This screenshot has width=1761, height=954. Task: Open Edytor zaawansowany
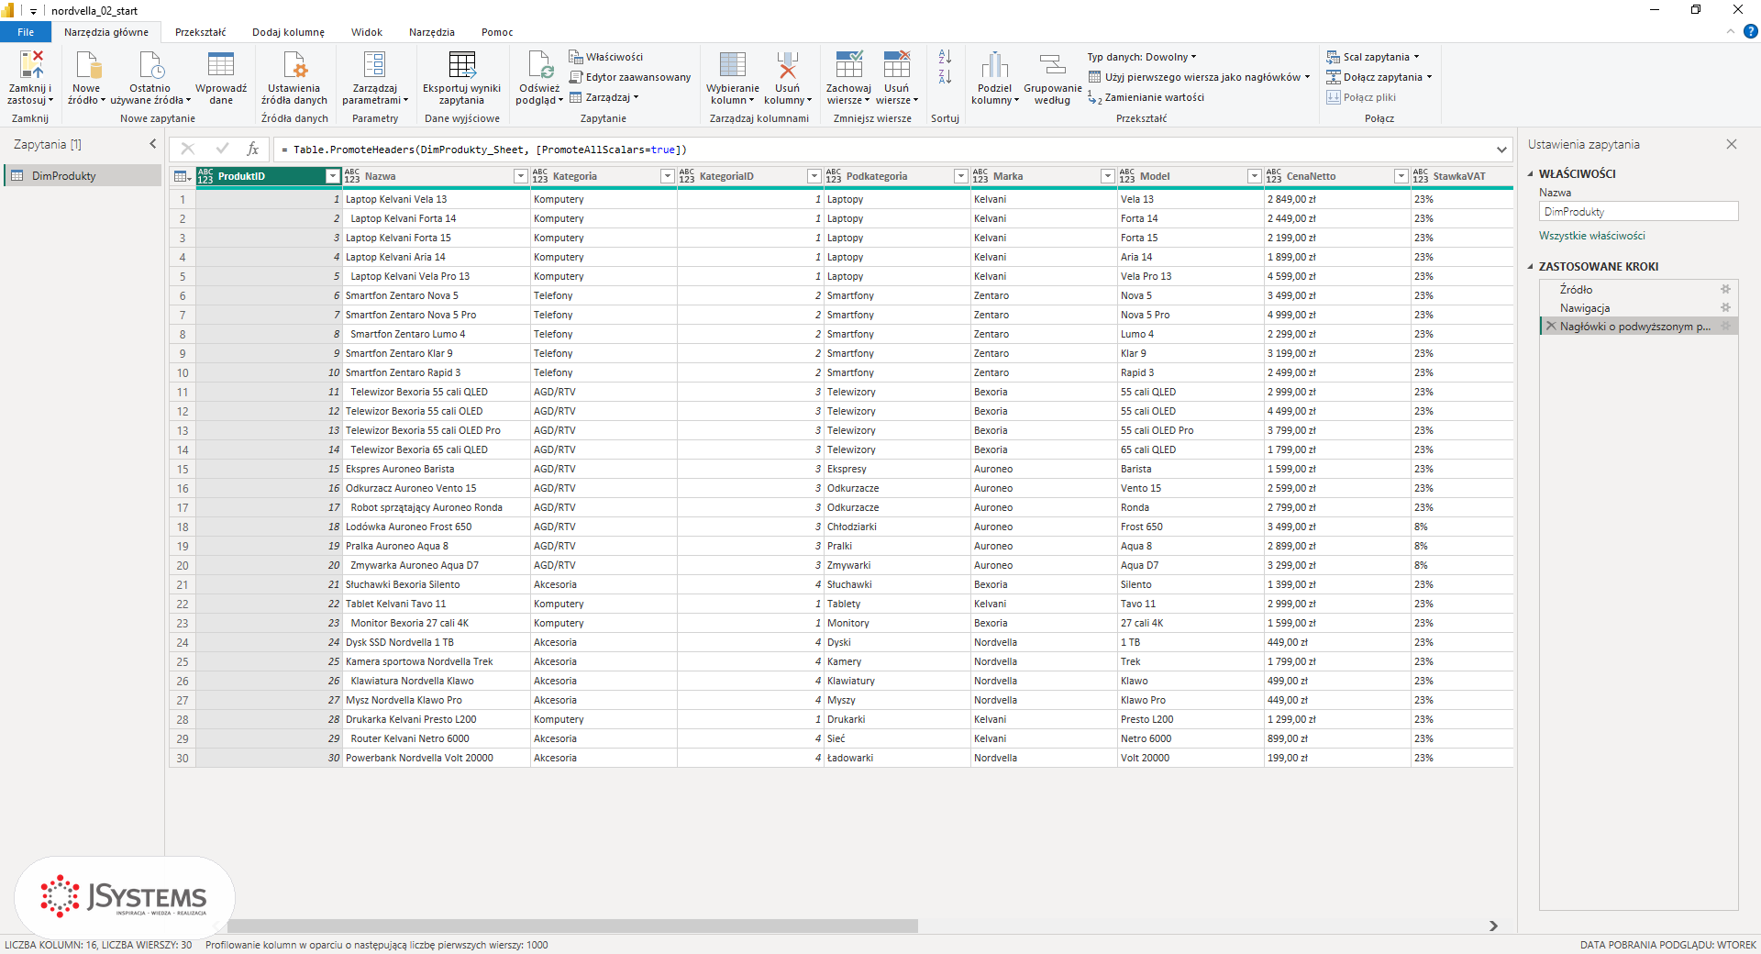[x=630, y=77]
